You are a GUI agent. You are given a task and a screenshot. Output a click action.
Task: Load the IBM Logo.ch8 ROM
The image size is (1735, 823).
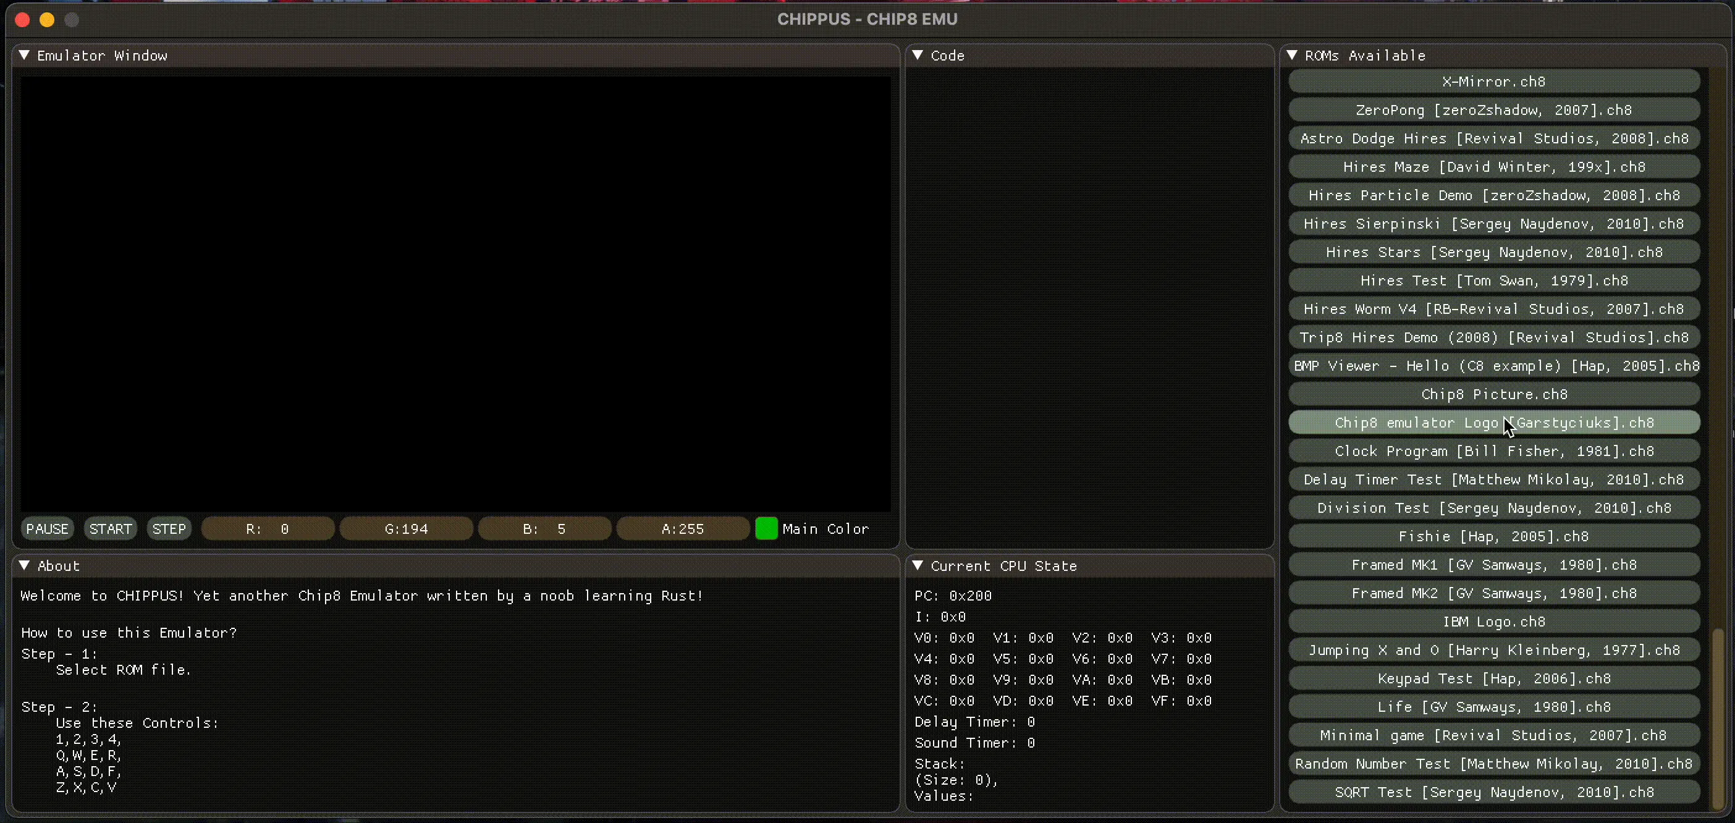click(1494, 621)
